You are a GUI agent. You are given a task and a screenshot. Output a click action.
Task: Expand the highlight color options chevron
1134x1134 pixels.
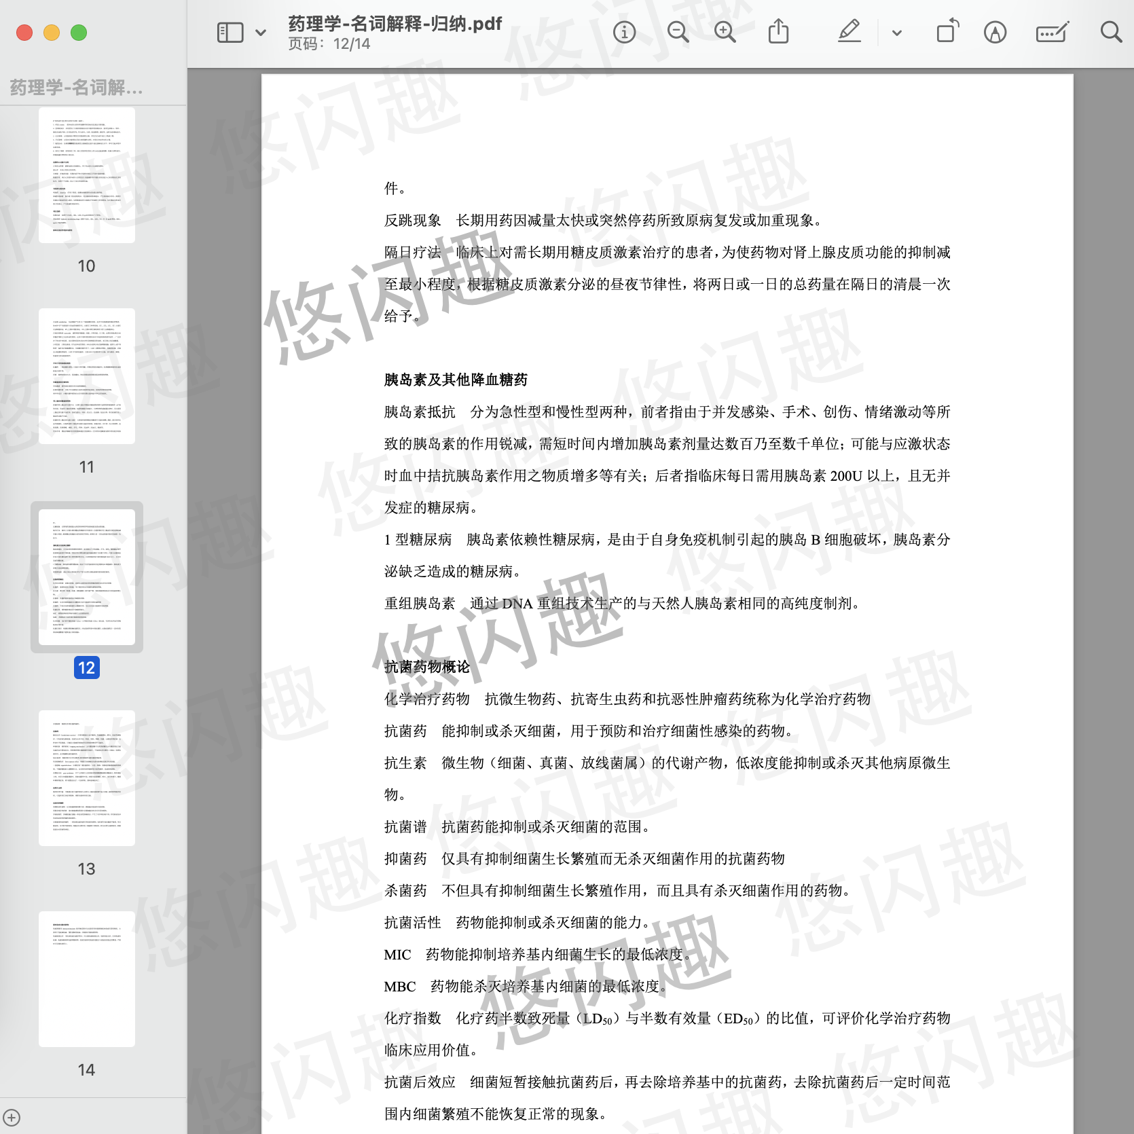click(x=897, y=33)
